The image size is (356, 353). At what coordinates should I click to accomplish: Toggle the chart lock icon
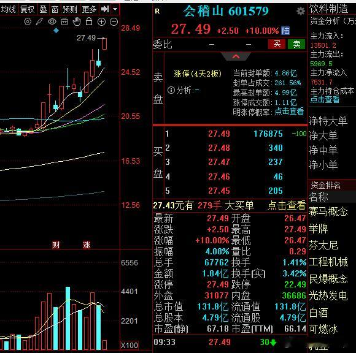pos(89,21)
